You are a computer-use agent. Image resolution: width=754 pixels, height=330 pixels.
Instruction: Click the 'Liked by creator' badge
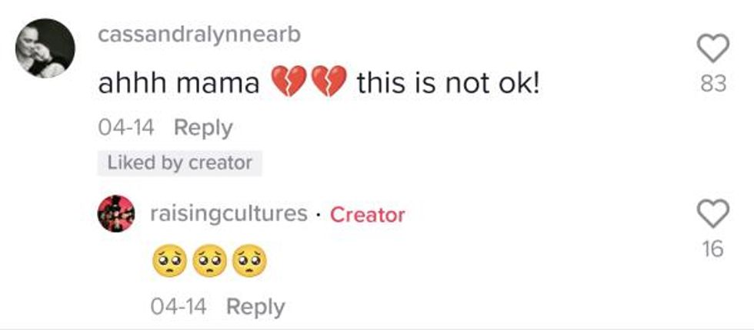[x=179, y=163]
